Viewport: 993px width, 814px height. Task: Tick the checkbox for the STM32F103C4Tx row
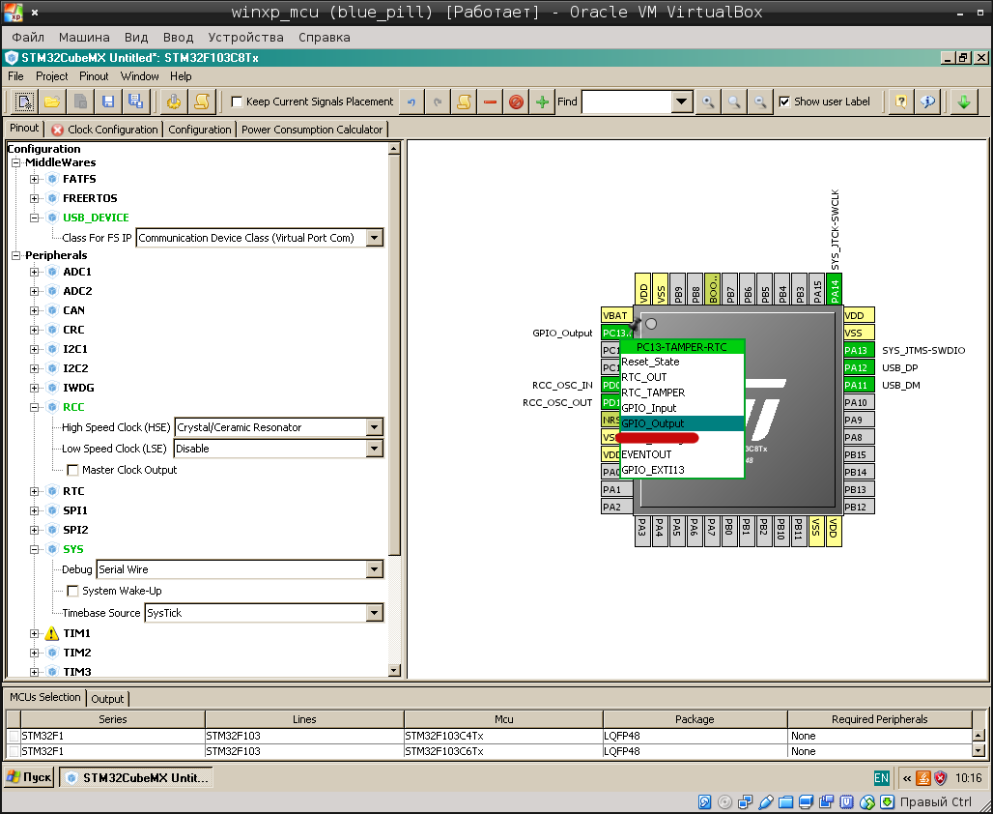pyautogui.click(x=14, y=736)
